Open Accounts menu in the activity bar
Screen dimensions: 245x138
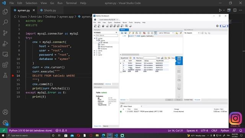(5, 112)
